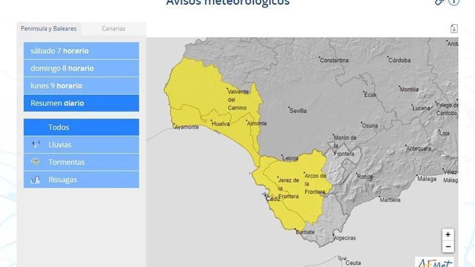Viewport: 475px width, 267px height.
Task: Filter warnings by Lluvias
Action: coord(81,145)
